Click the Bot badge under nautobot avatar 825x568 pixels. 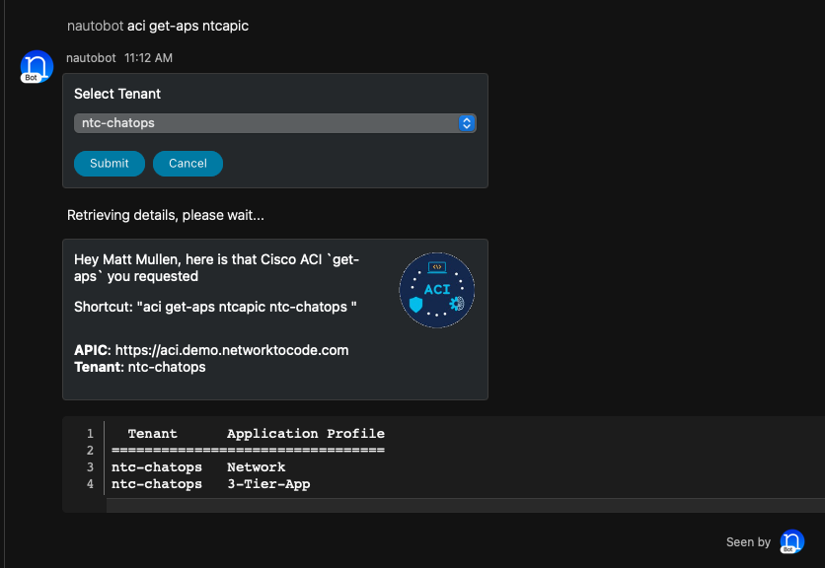pyautogui.click(x=32, y=78)
